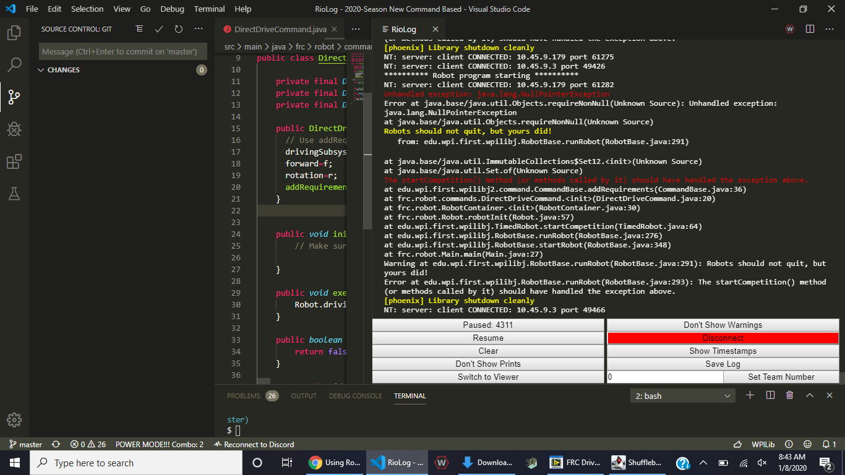Open the Explorer view in activity bar

pyautogui.click(x=14, y=33)
